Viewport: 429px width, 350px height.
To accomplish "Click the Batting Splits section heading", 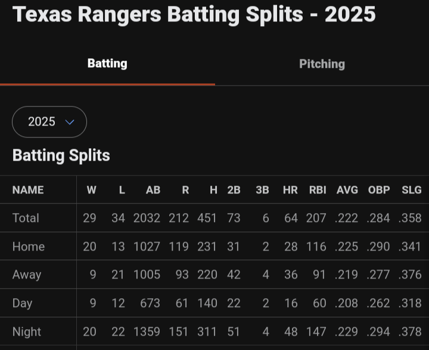I will 61,155.
